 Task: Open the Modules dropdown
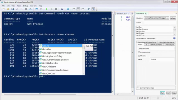[156, 18]
